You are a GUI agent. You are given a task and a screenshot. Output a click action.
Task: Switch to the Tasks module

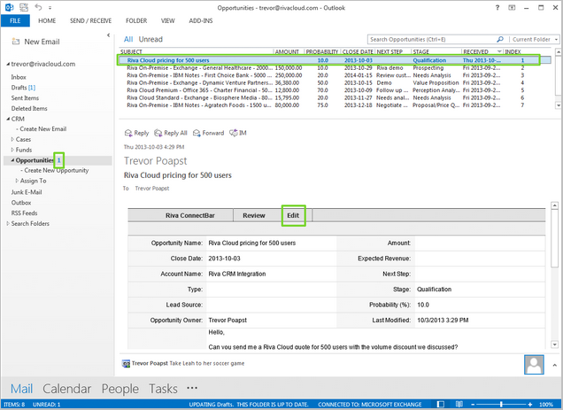coord(163,389)
